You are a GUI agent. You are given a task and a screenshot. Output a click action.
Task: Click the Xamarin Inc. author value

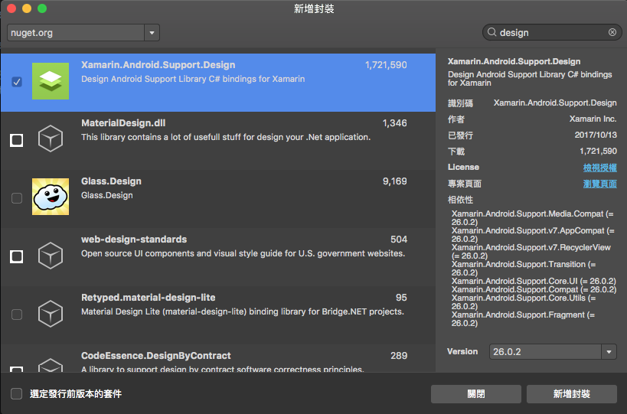click(x=593, y=119)
